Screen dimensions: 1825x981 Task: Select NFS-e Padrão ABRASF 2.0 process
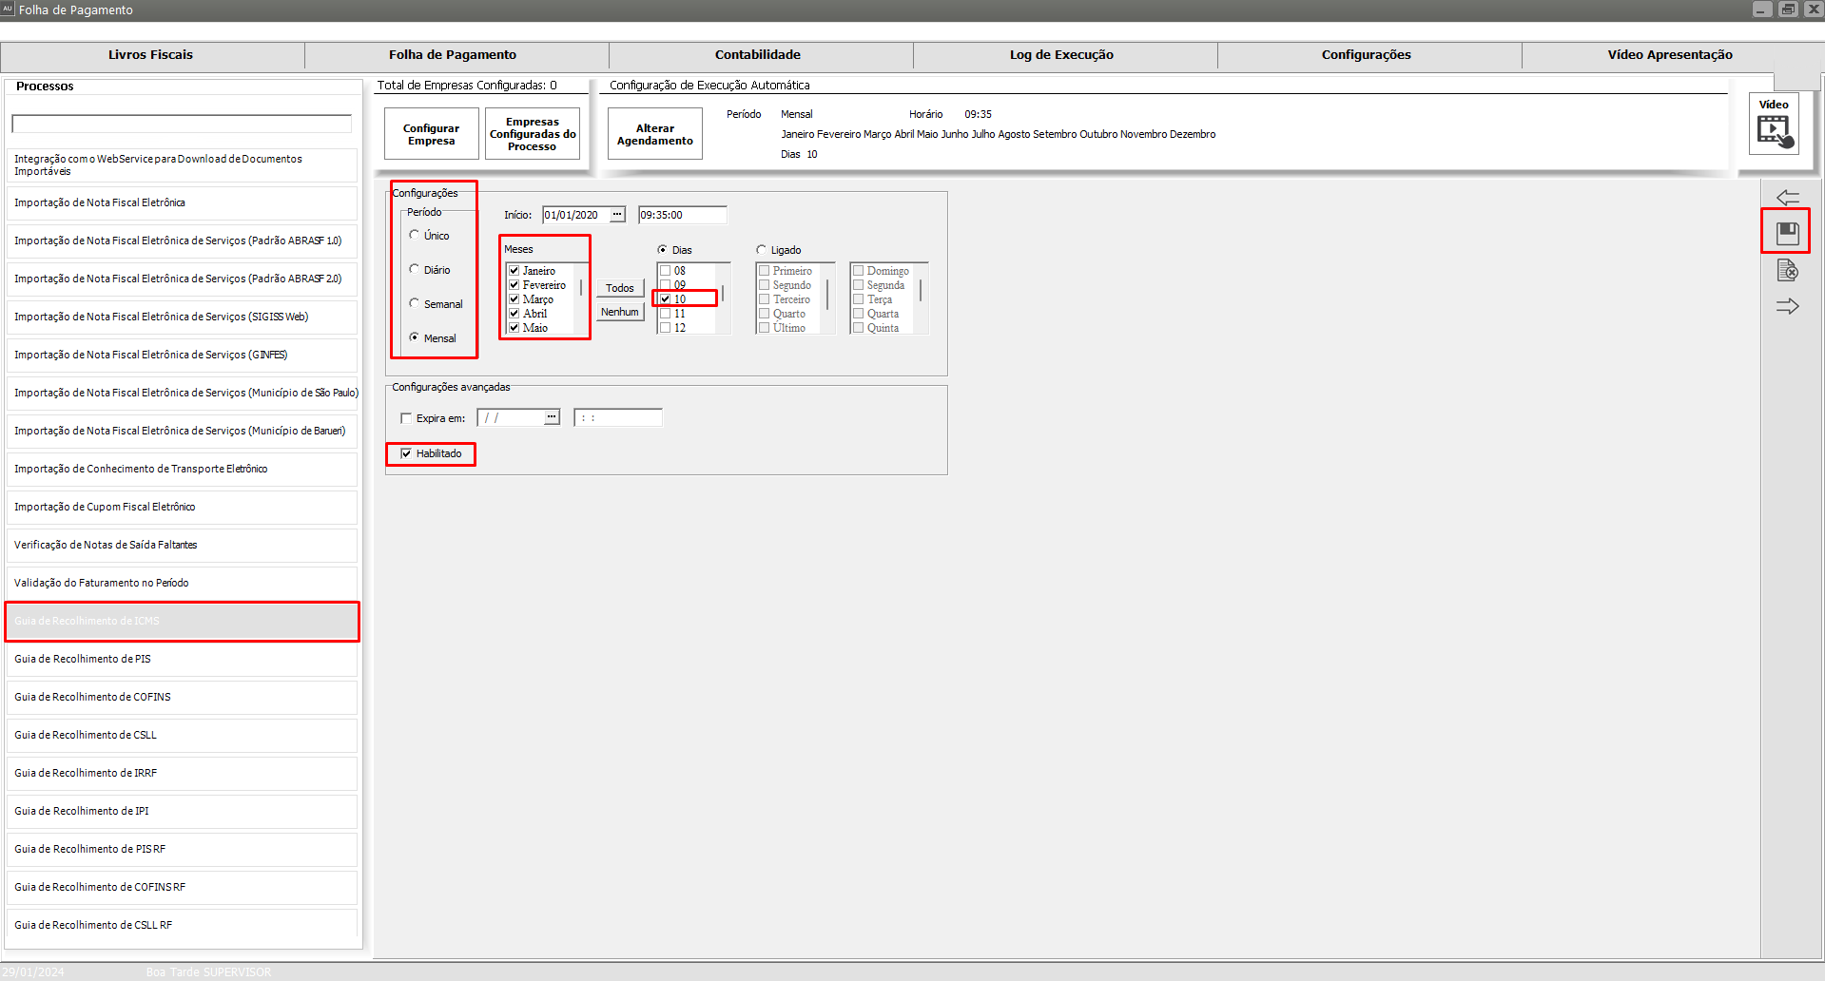coord(182,279)
